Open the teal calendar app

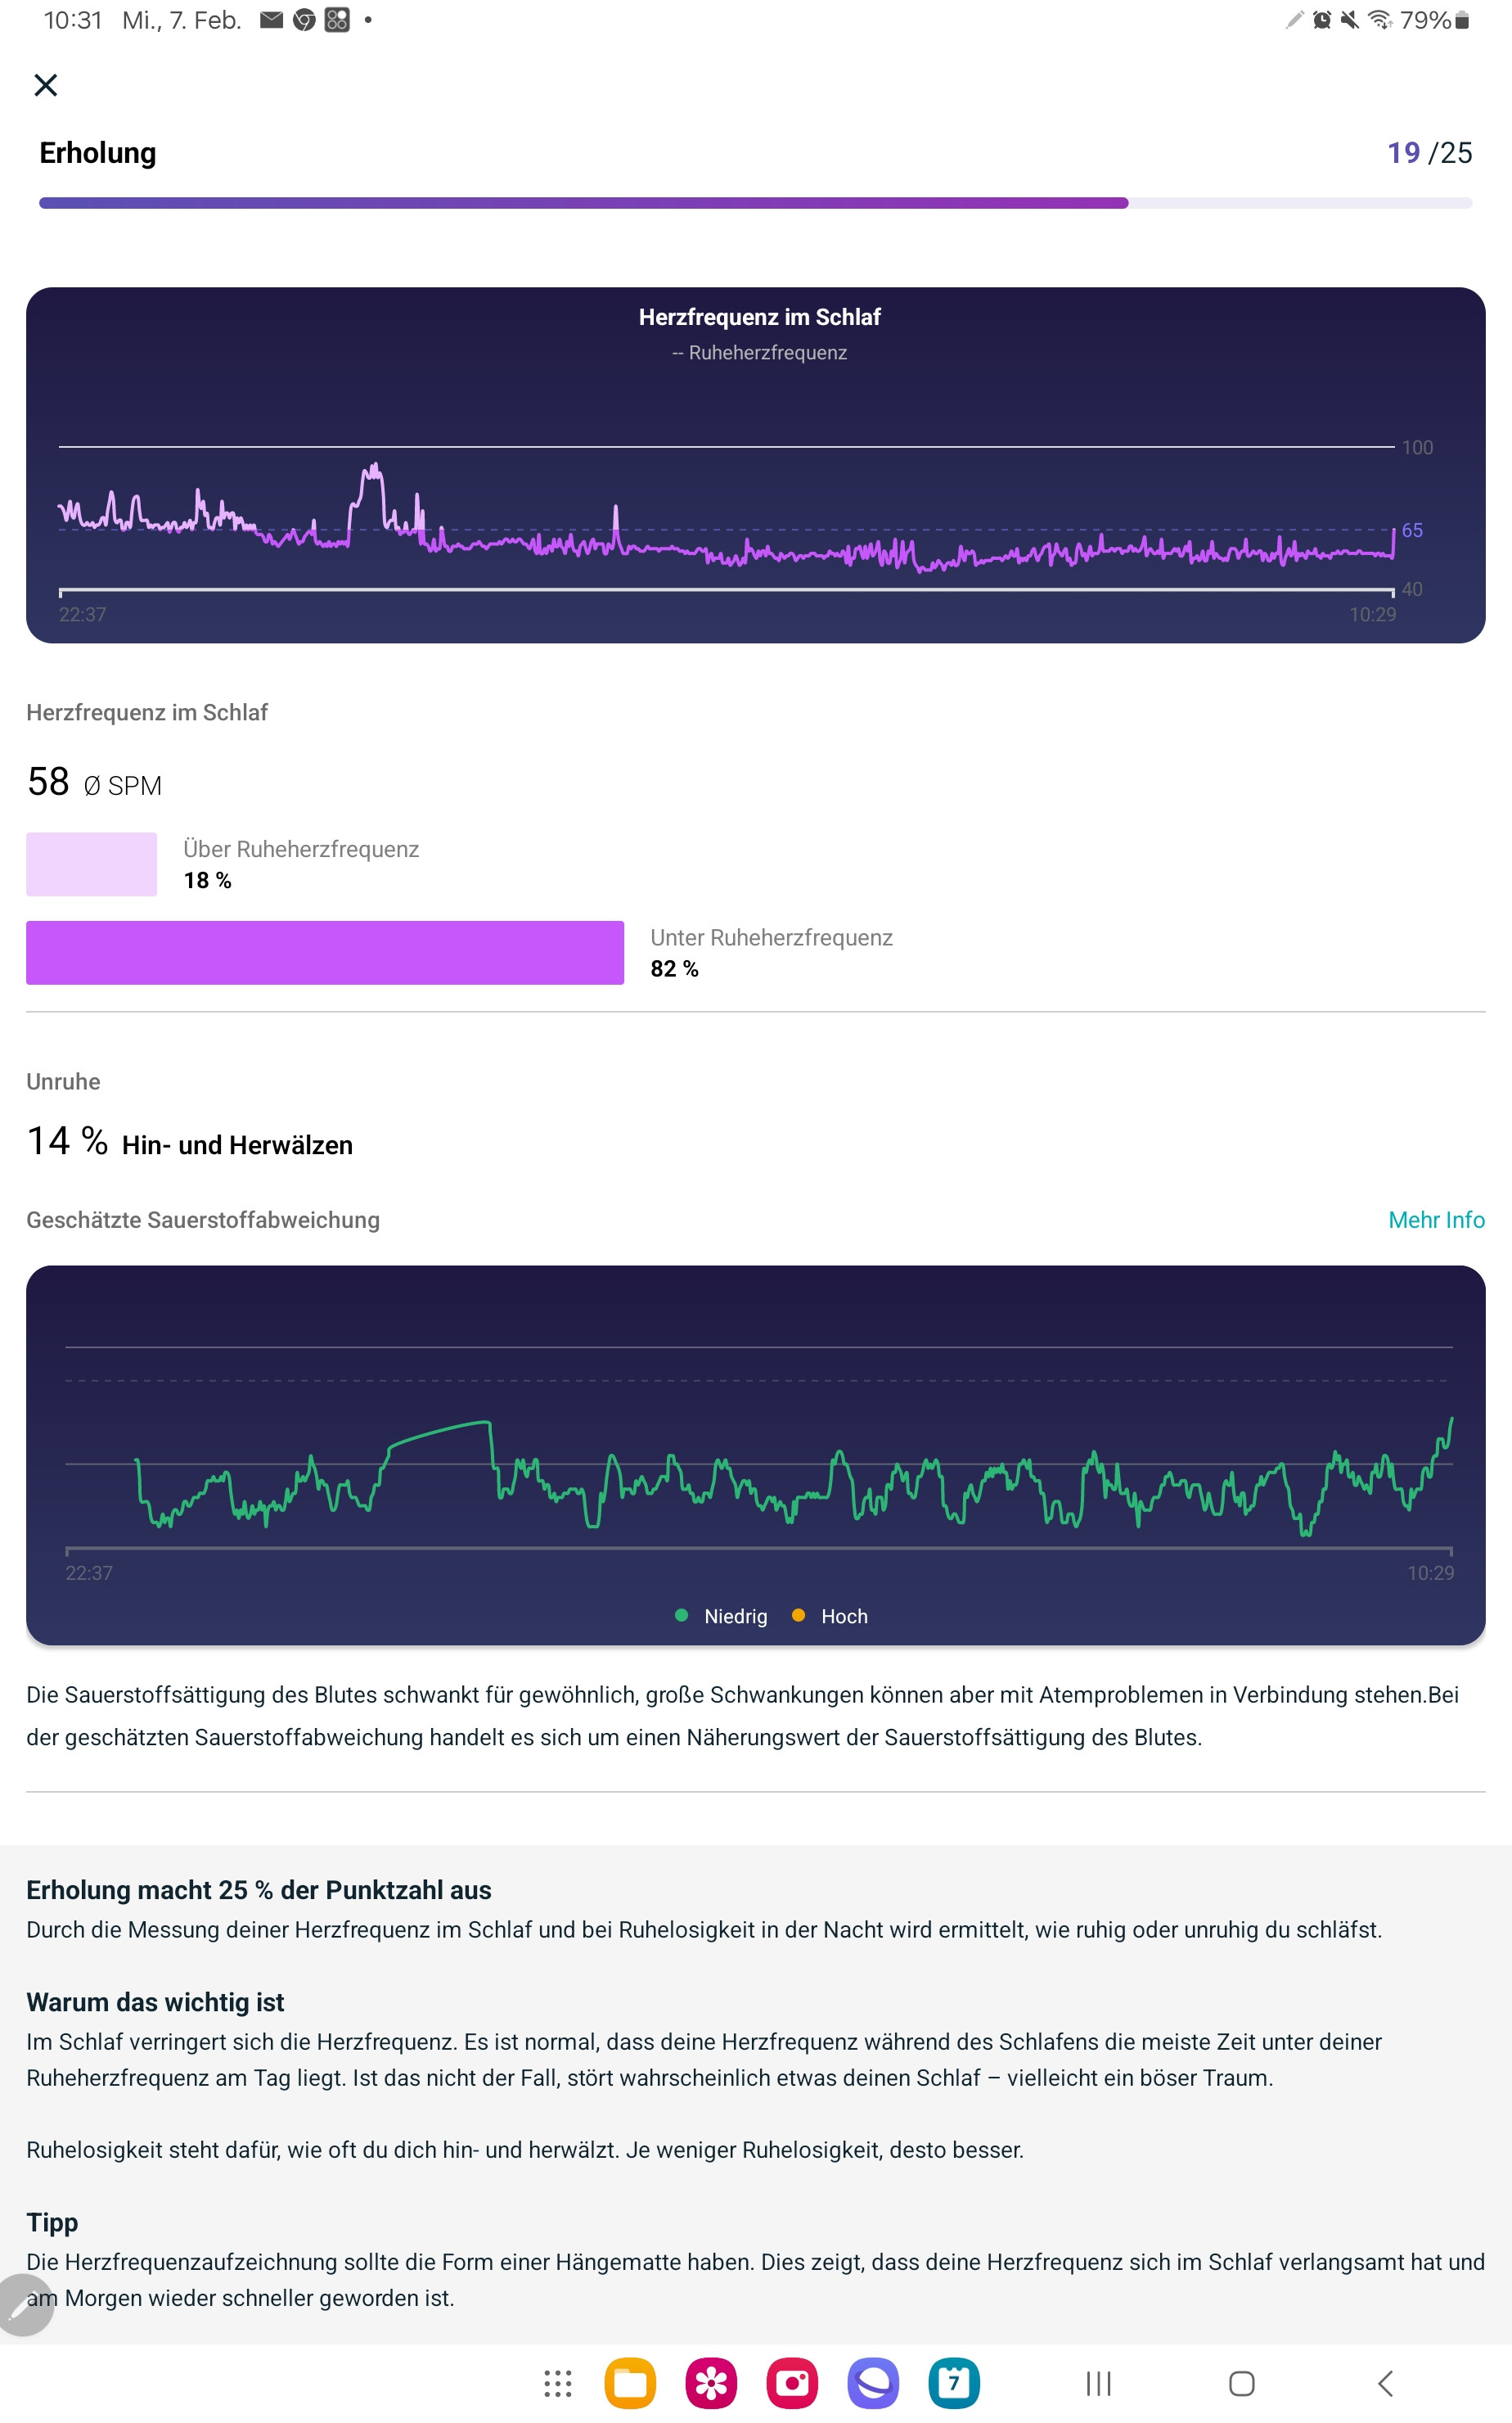tap(954, 2384)
